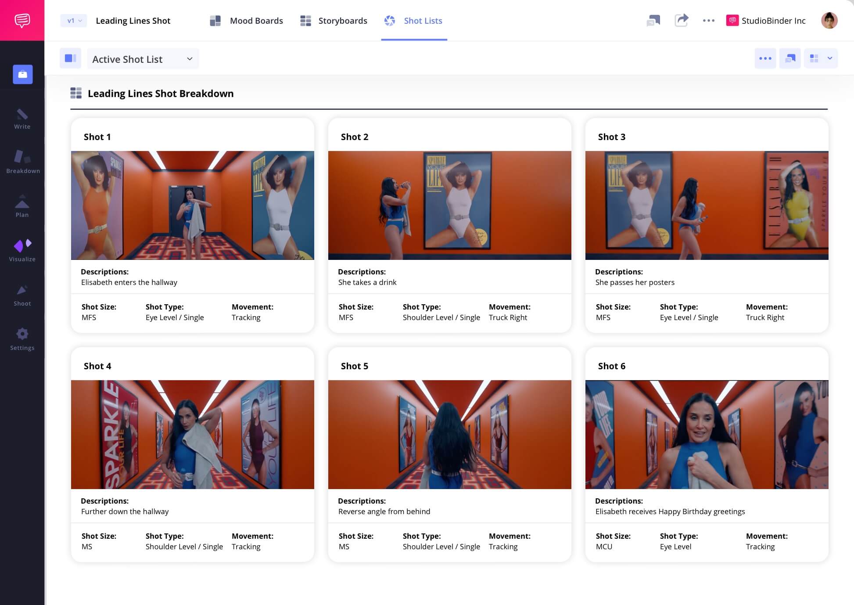This screenshot has height=605, width=854.
Task: Open the Shot 4 thumbnail image
Action: [x=192, y=434]
